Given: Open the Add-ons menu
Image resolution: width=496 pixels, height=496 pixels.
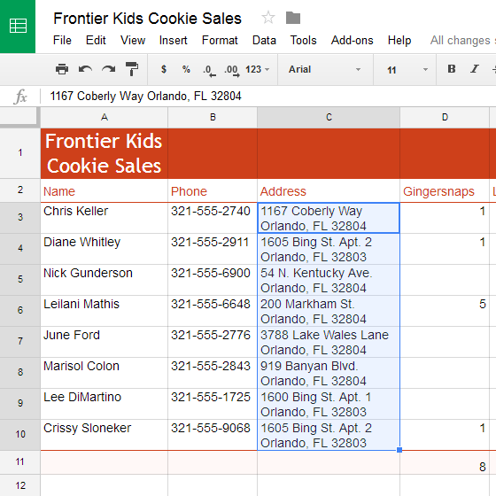Looking at the screenshot, I should [353, 41].
